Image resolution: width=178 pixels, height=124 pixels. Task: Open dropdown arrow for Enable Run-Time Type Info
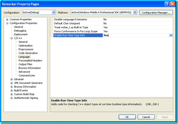coord(171,35)
